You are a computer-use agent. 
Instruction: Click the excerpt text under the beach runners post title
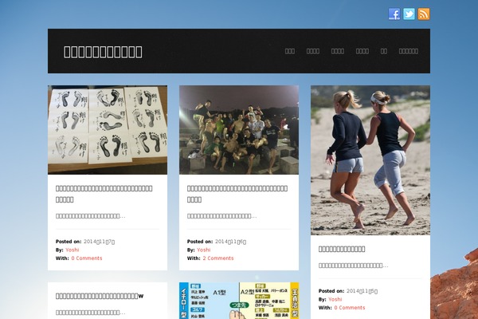[x=353, y=266]
